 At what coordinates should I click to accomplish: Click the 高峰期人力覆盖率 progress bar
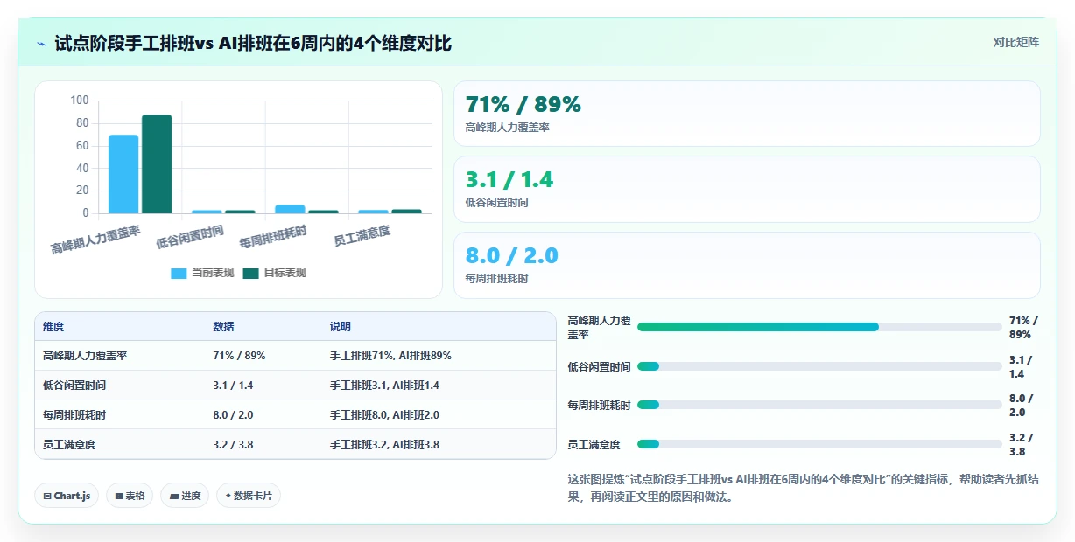(819, 327)
